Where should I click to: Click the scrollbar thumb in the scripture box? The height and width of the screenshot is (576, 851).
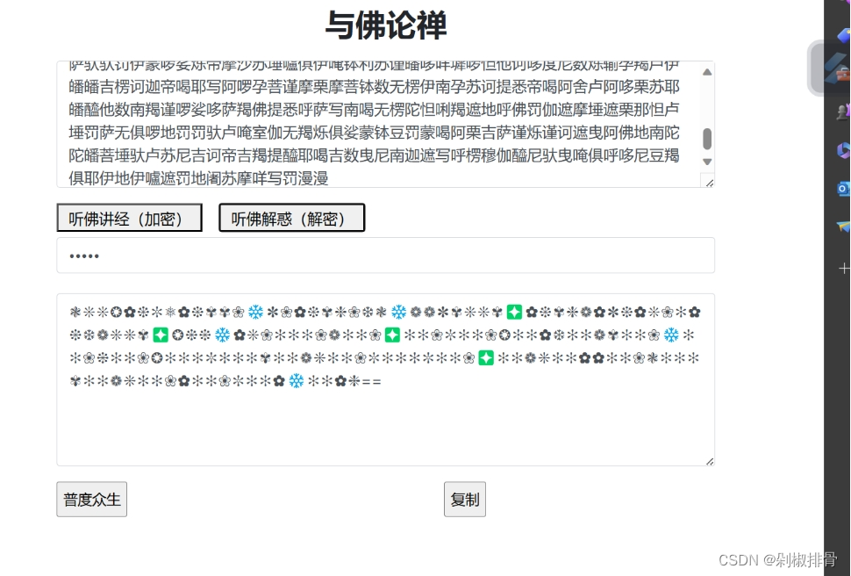[706, 138]
